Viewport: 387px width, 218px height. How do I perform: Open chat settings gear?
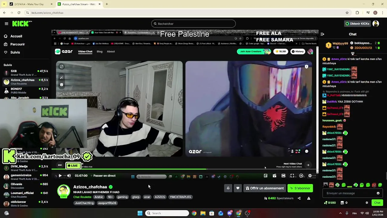coord(367,203)
